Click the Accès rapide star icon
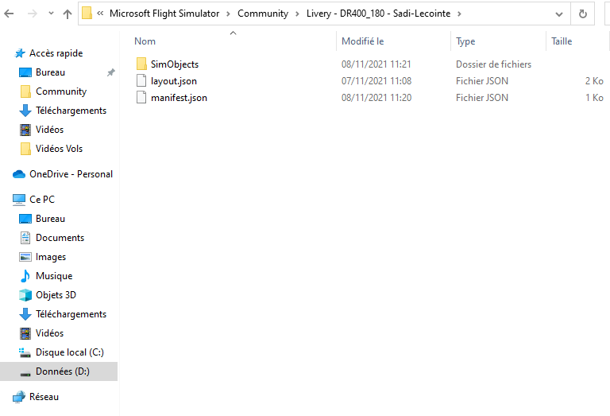 coord(19,53)
